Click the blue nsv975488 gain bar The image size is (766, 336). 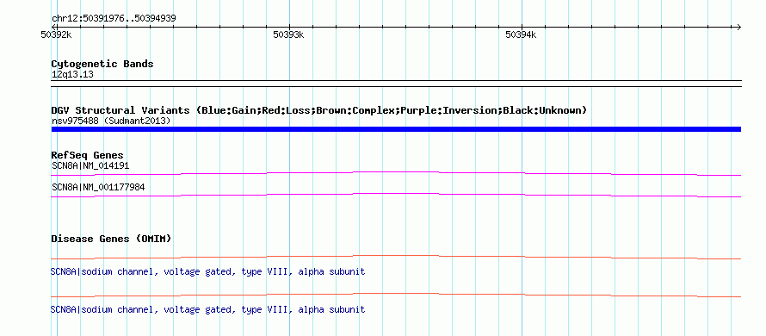[396, 129]
